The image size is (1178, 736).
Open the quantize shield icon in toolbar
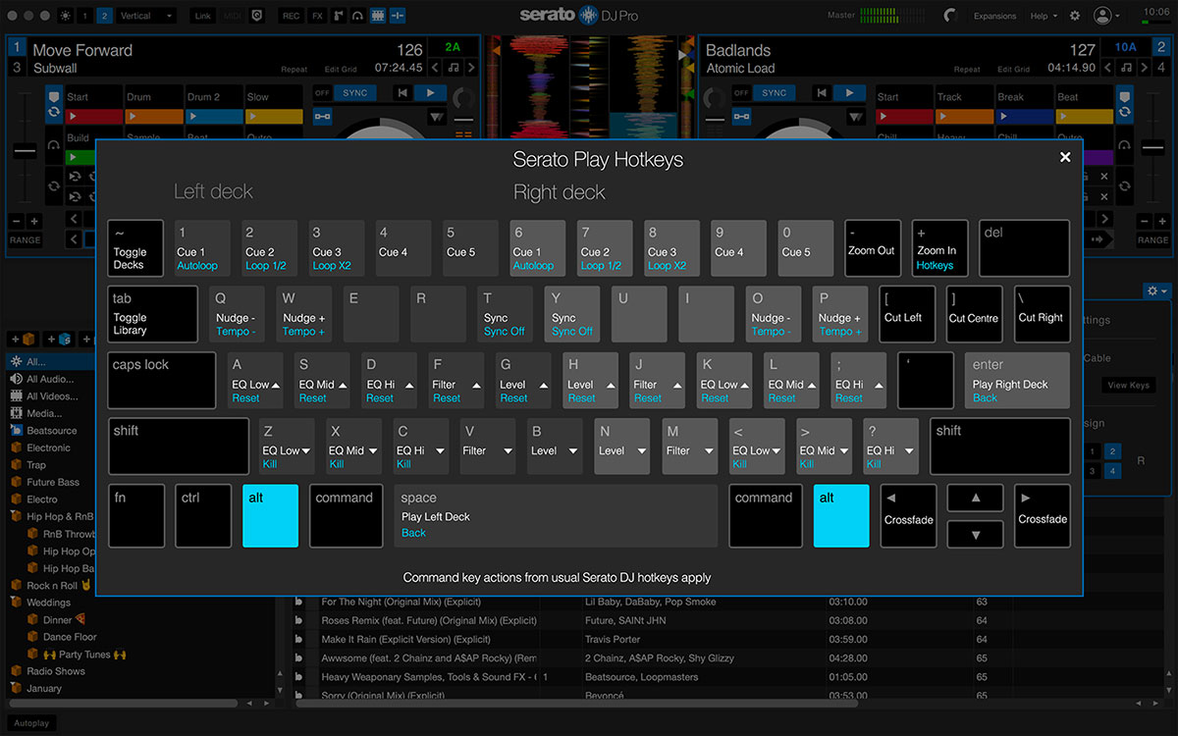[257, 16]
